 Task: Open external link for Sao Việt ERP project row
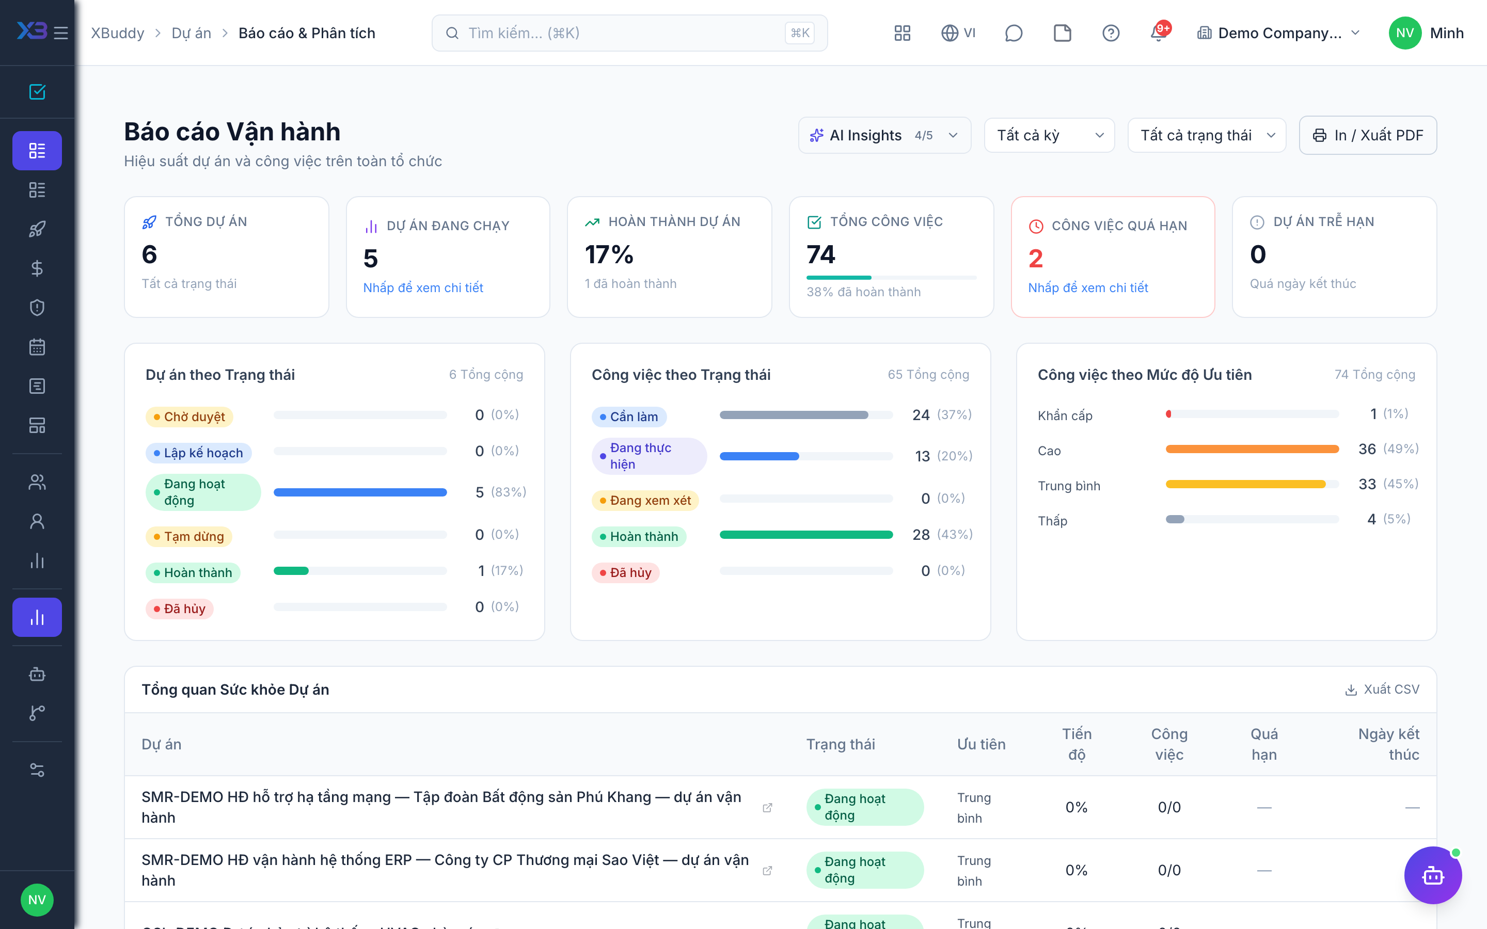click(767, 871)
